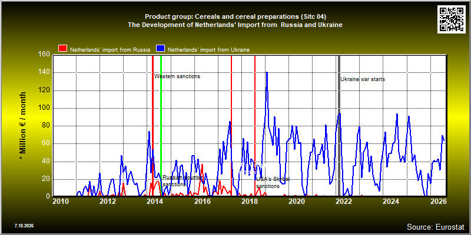Click the x-axis label 2026
Viewport: 471px width, 235px height.
[x=439, y=201]
